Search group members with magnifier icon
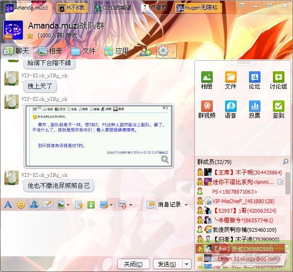293x272 pixels. pyautogui.click(x=285, y=162)
